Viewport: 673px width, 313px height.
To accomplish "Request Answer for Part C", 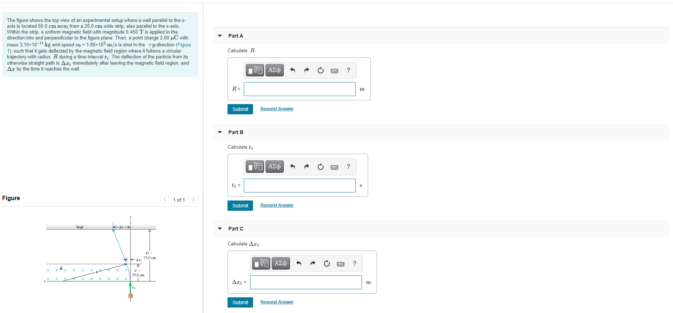I will pyautogui.click(x=277, y=302).
